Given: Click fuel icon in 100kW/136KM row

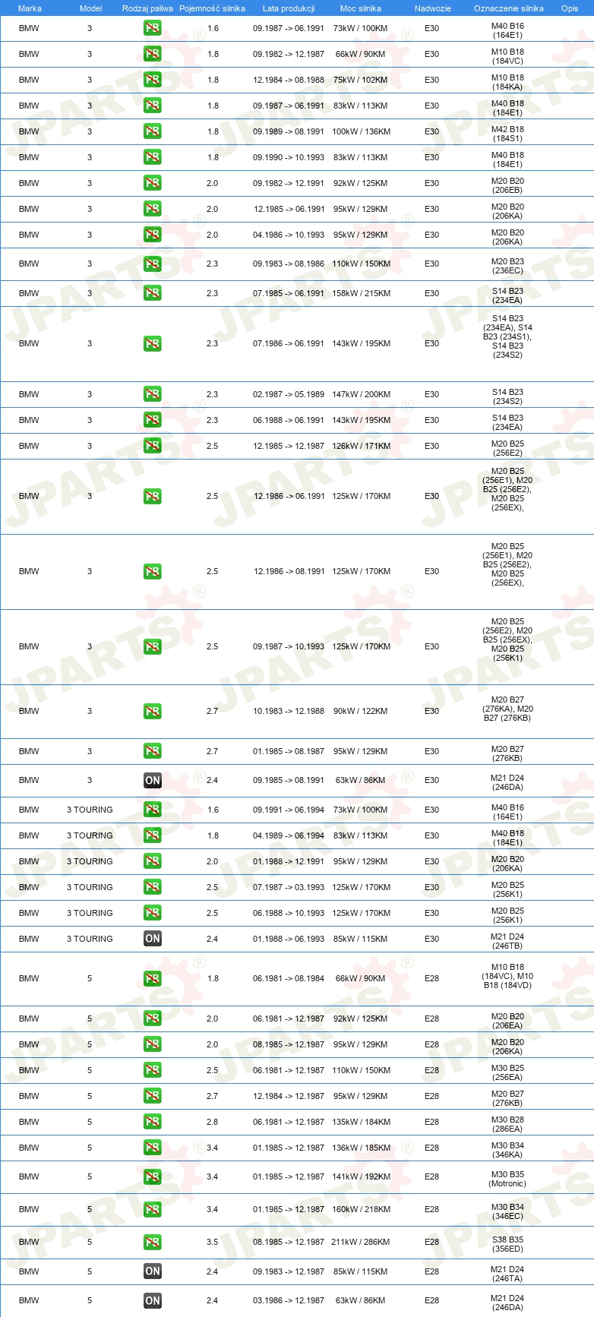Looking at the screenshot, I should (153, 131).
